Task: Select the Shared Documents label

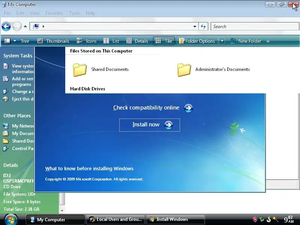Action: point(110,69)
